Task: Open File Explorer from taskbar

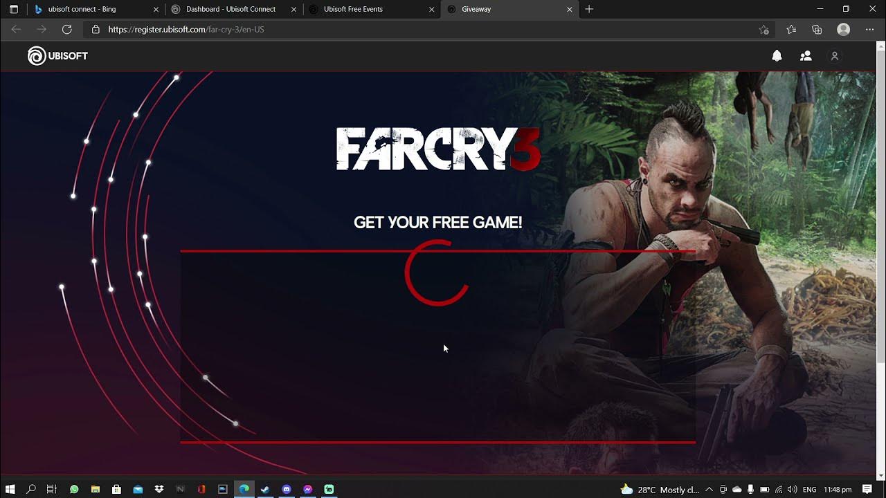Action: click(x=96, y=489)
